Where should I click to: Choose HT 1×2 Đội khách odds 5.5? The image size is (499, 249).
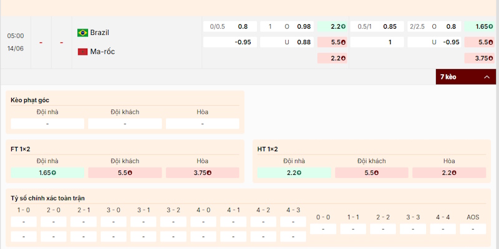point(371,173)
